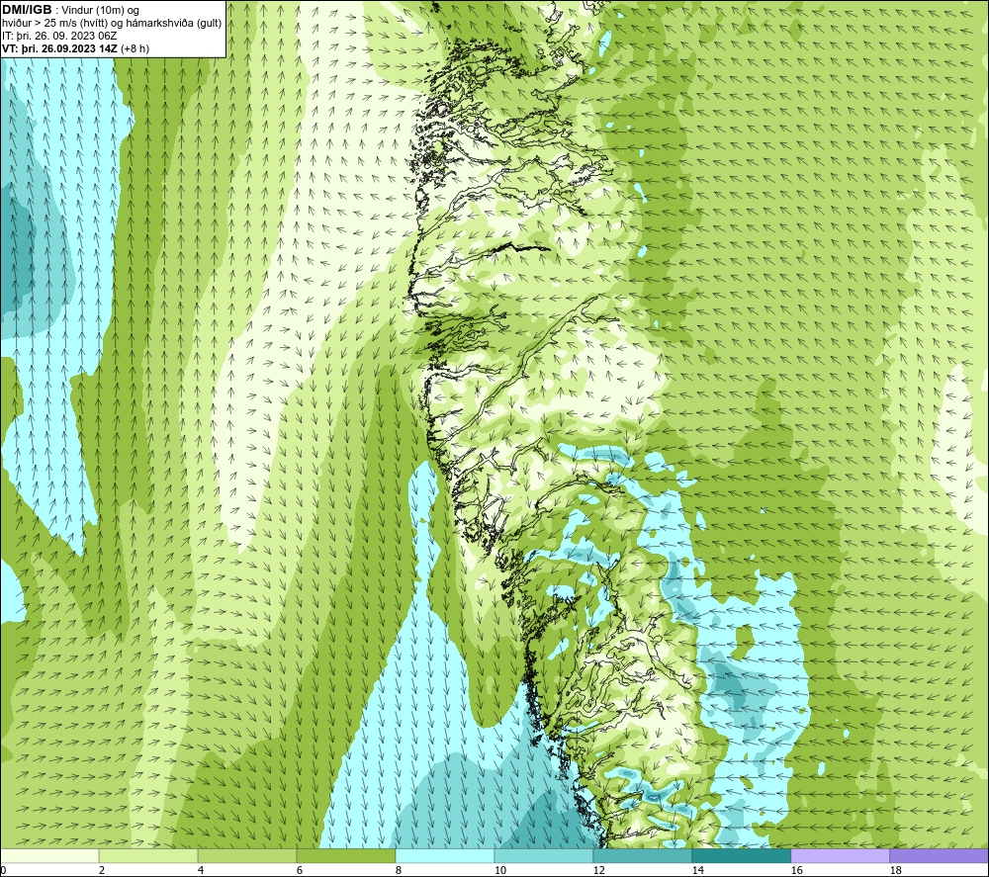Screen dimensions: 989x877
Task: Click the scale label '2'
Action: tap(102, 870)
